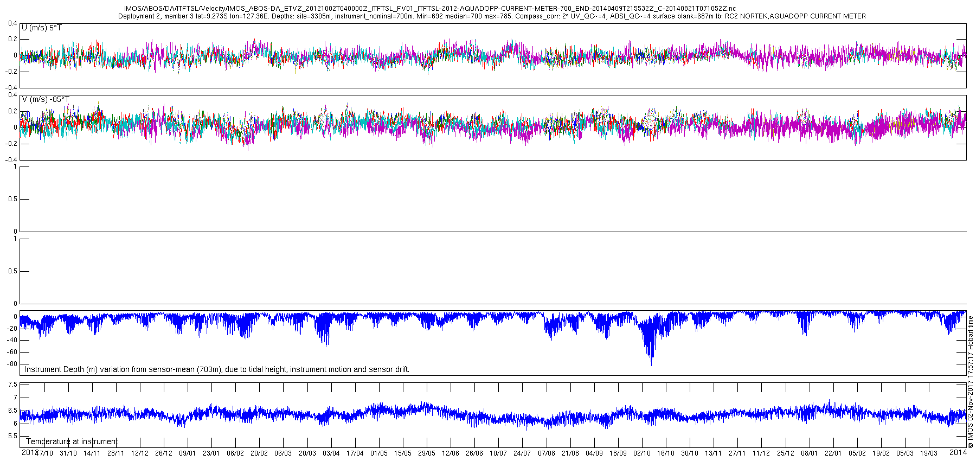Click the '08/01' date tick label
The width and height of the screenshot is (976, 461).
tap(810, 453)
